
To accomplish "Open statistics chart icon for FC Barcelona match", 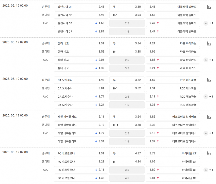I will [209, 153].
